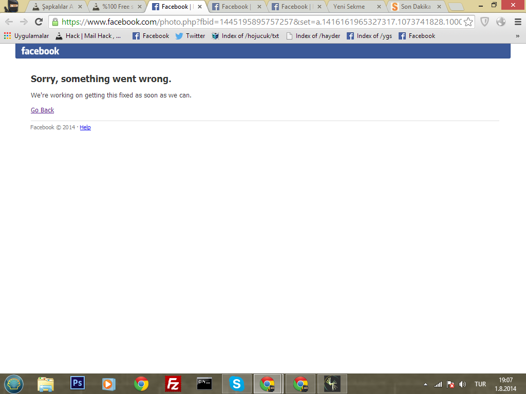
Task: Open the Hack | Mail Hack bookmark
Action: (88, 36)
